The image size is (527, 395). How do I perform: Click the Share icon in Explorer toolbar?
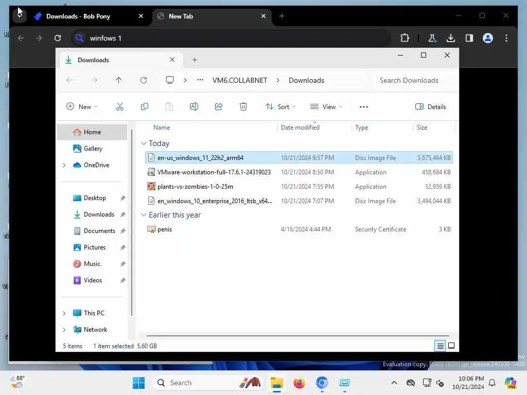pos(218,107)
